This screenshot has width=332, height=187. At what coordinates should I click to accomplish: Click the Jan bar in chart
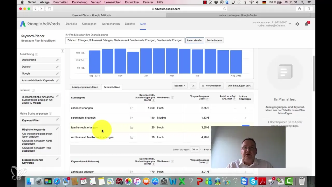tap(146, 61)
